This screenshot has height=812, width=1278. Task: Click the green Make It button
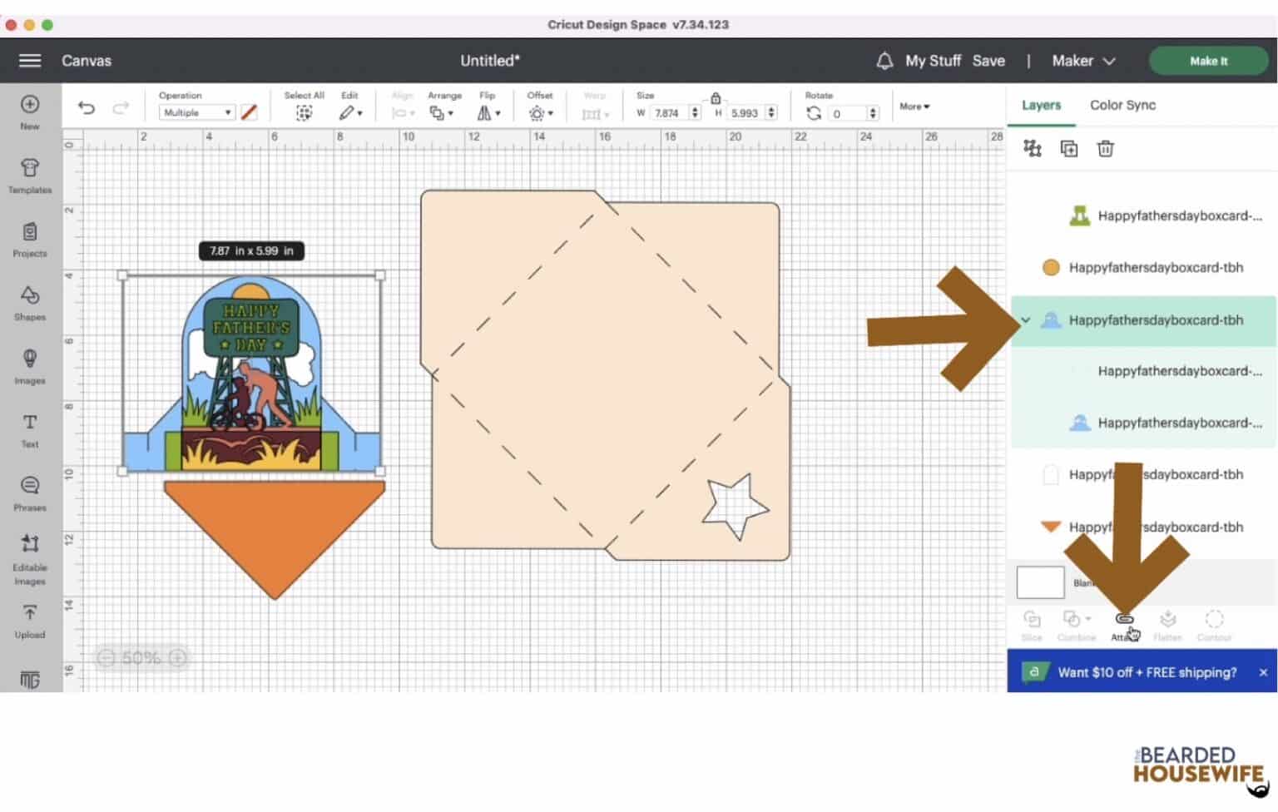[1208, 61]
